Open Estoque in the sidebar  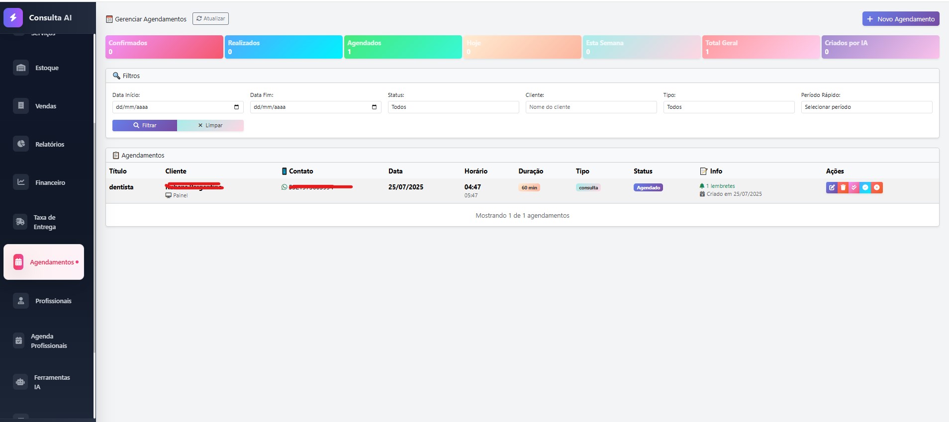[47, 68]
